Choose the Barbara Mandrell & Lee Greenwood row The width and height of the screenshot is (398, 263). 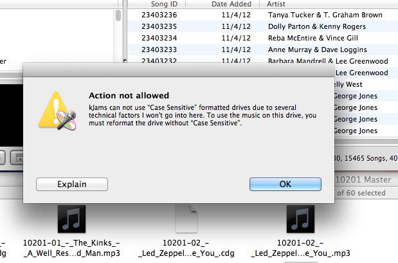[328, 61]
